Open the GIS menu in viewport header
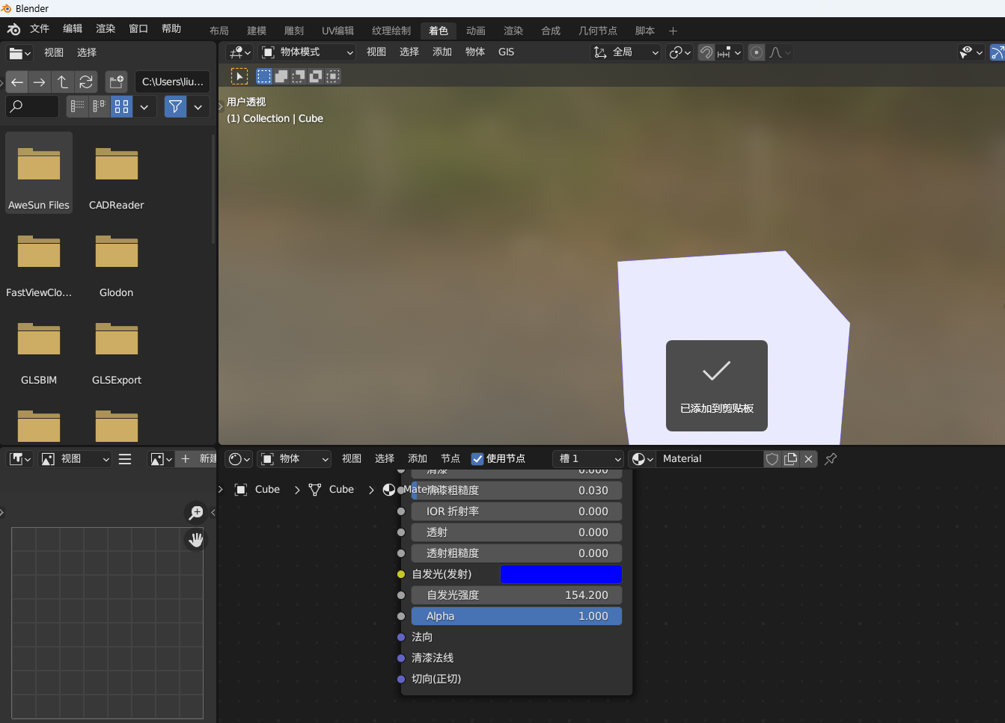The image size is (1005, 723). pos(507,52)
